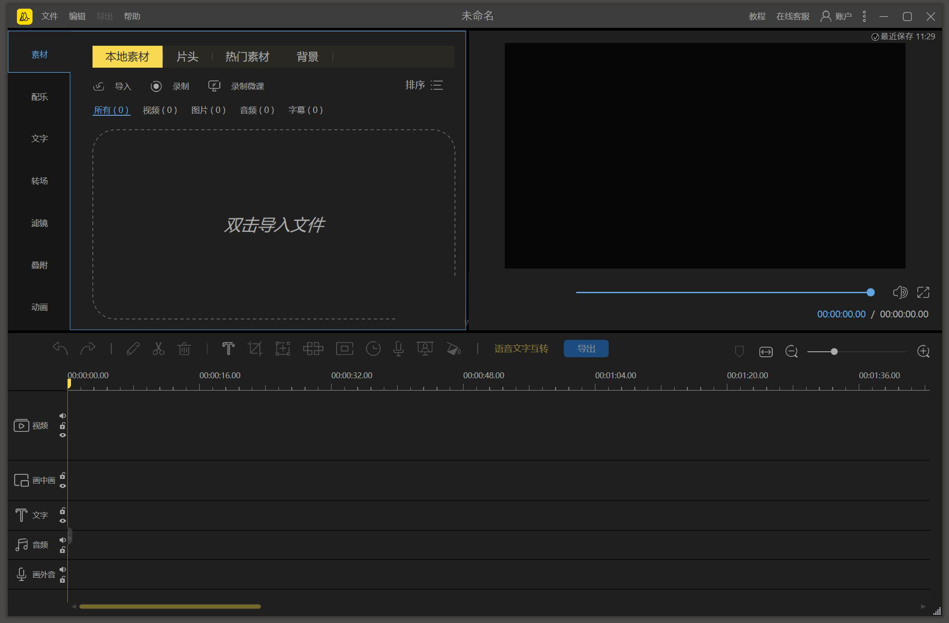Screen dimensions: 949x623
Task: Toggle video track eye visibility
Action: [63, 435]
